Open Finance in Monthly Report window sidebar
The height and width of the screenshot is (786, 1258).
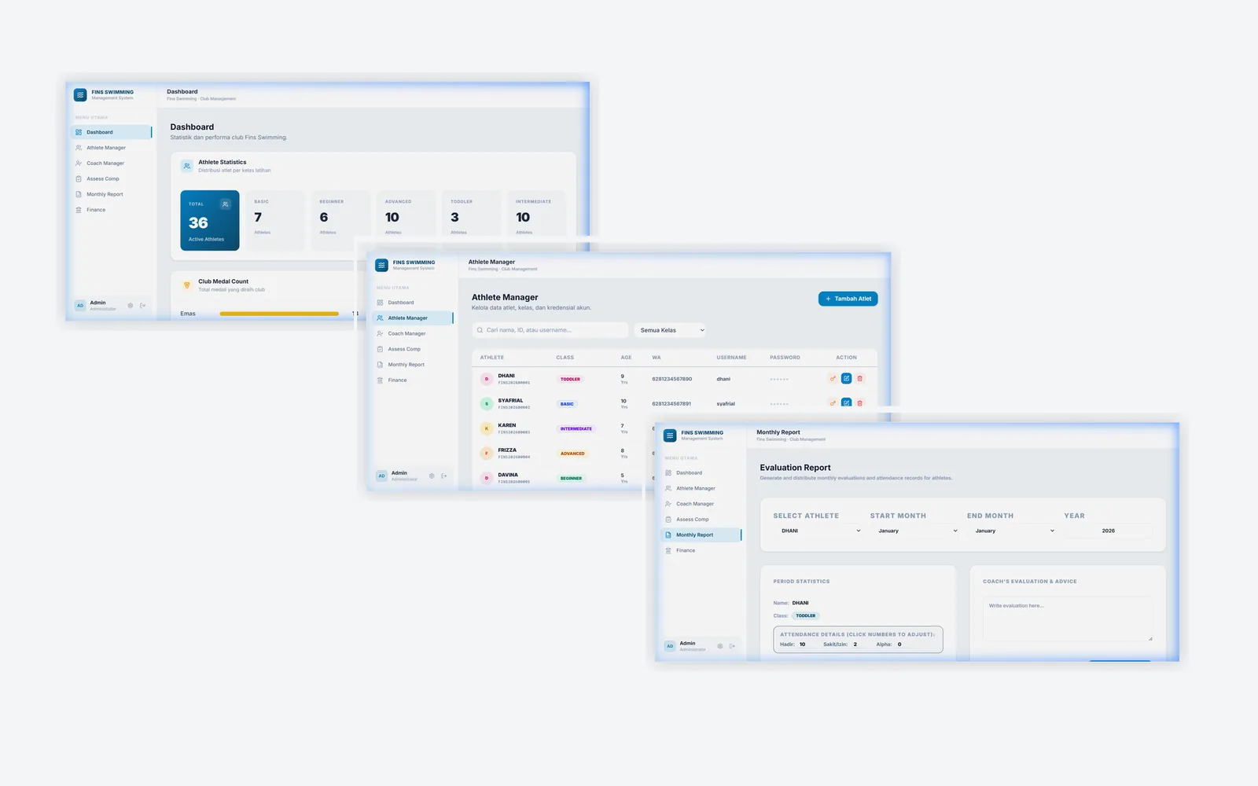click(701, 550)
